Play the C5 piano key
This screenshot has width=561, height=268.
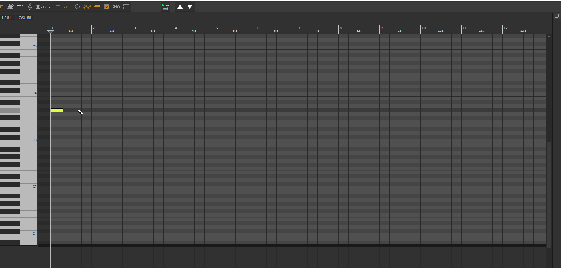(29, 46)
